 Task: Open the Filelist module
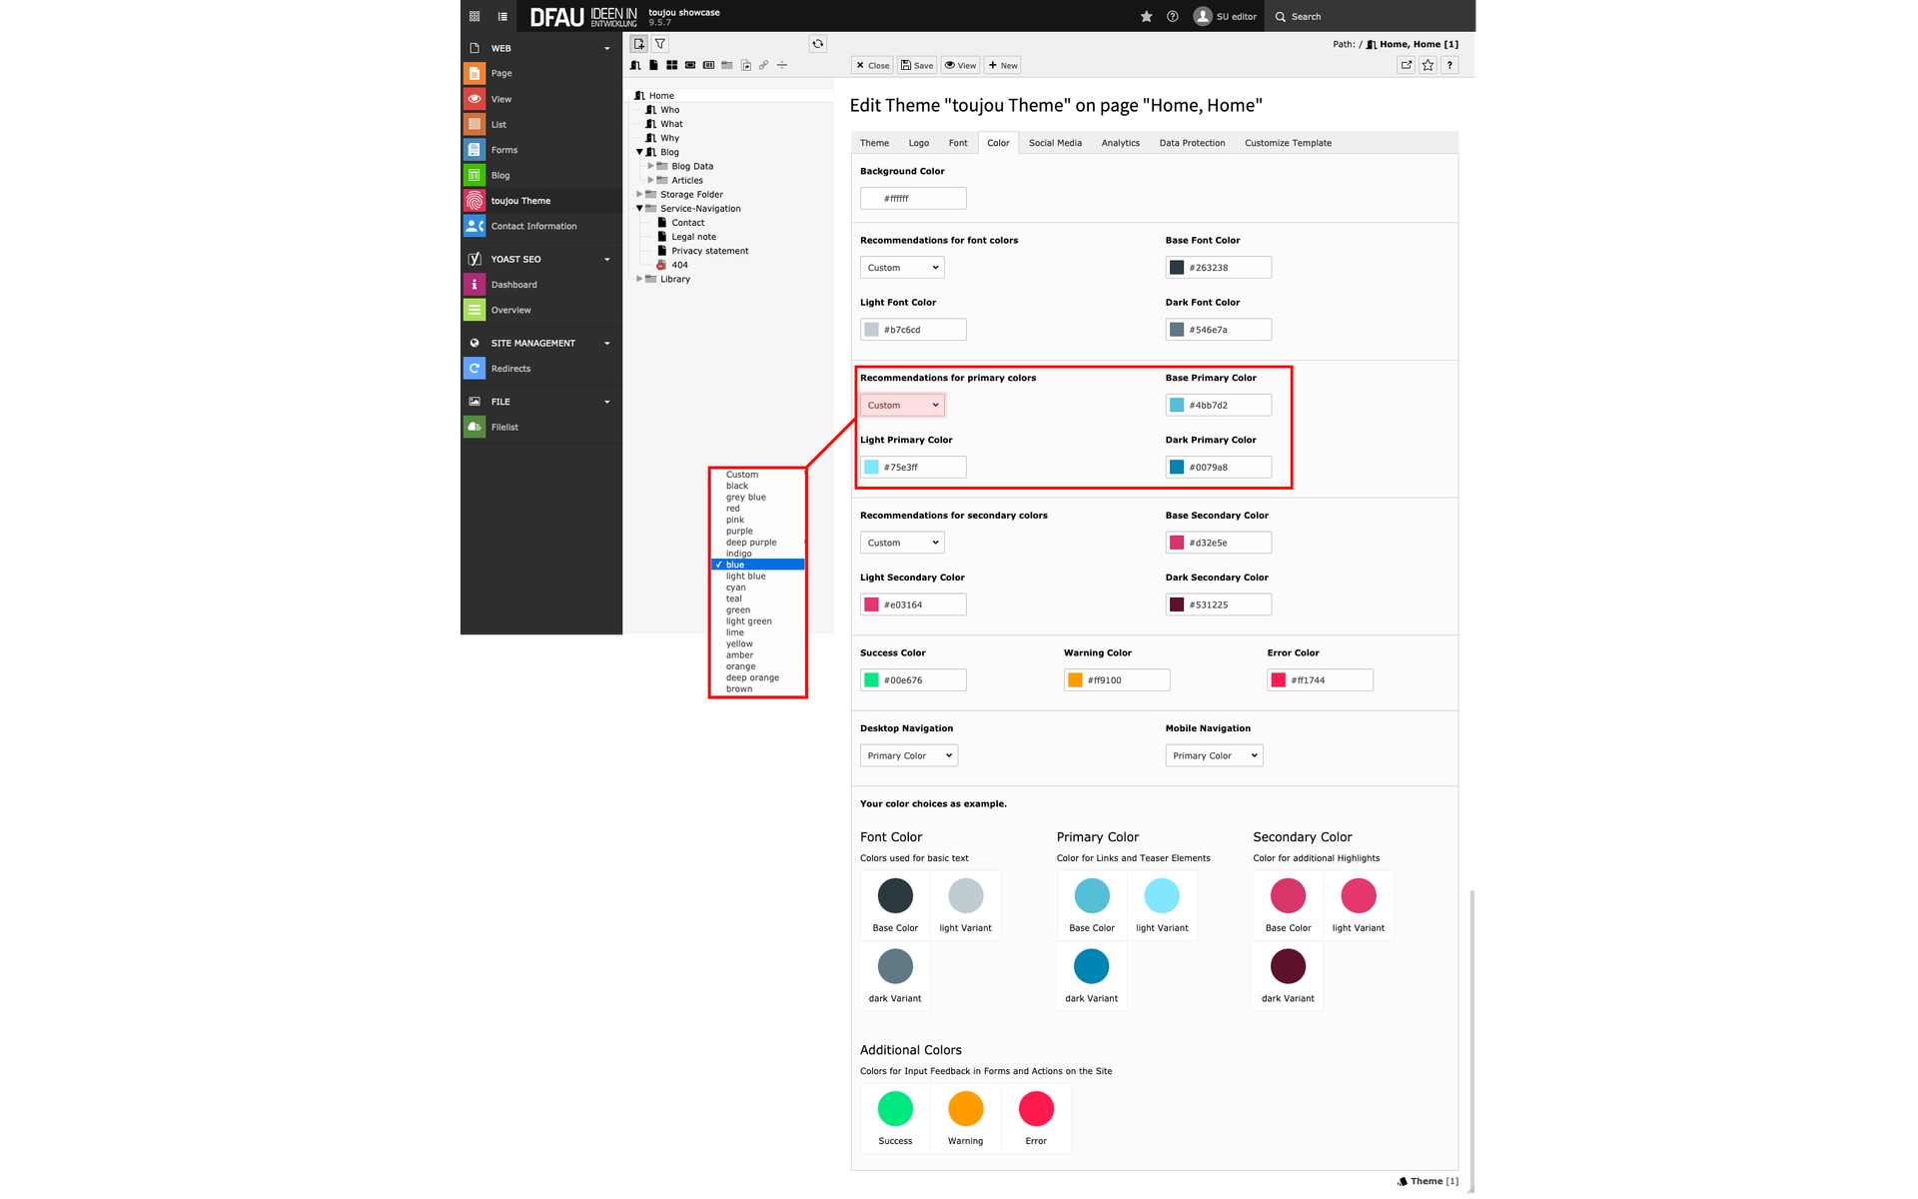coord(541,427)
